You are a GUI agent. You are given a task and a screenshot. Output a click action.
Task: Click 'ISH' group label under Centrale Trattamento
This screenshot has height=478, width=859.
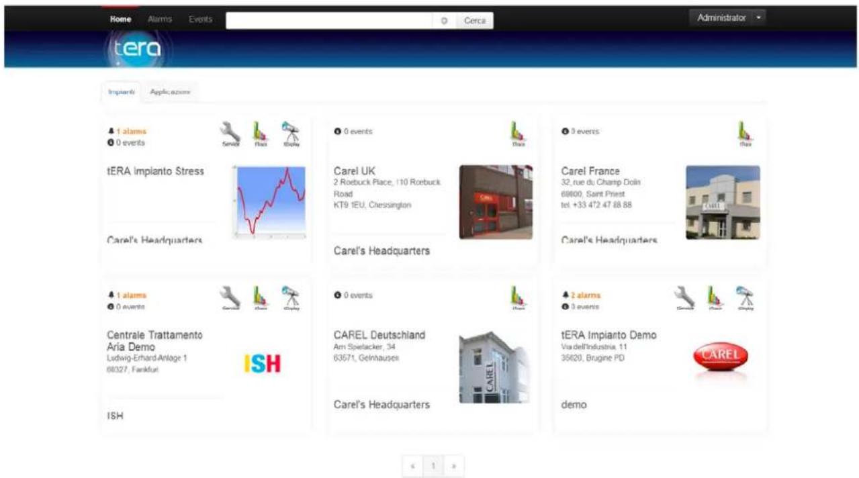coord(115,416)
